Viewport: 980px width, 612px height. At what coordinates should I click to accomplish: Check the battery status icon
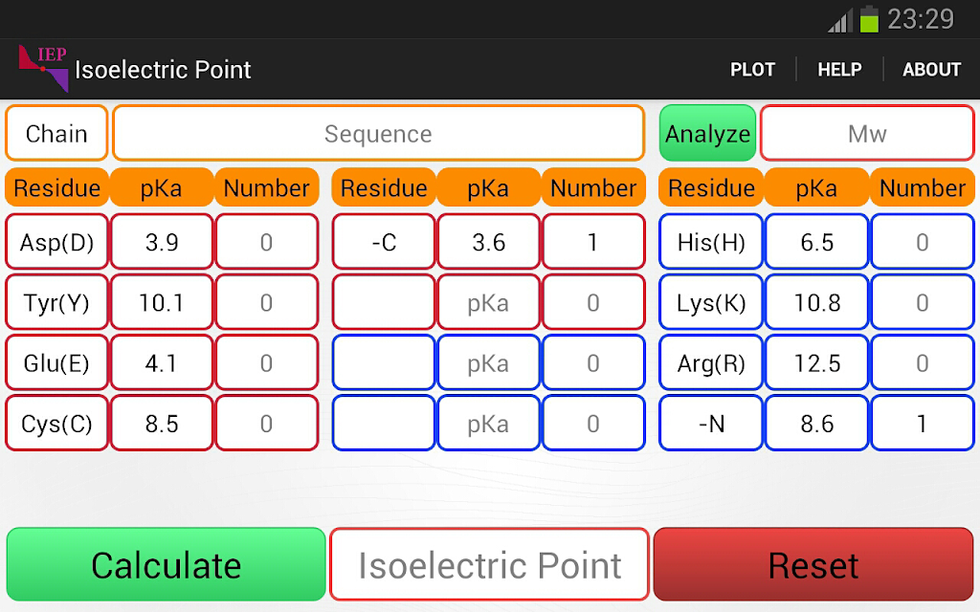coord(869,19)
